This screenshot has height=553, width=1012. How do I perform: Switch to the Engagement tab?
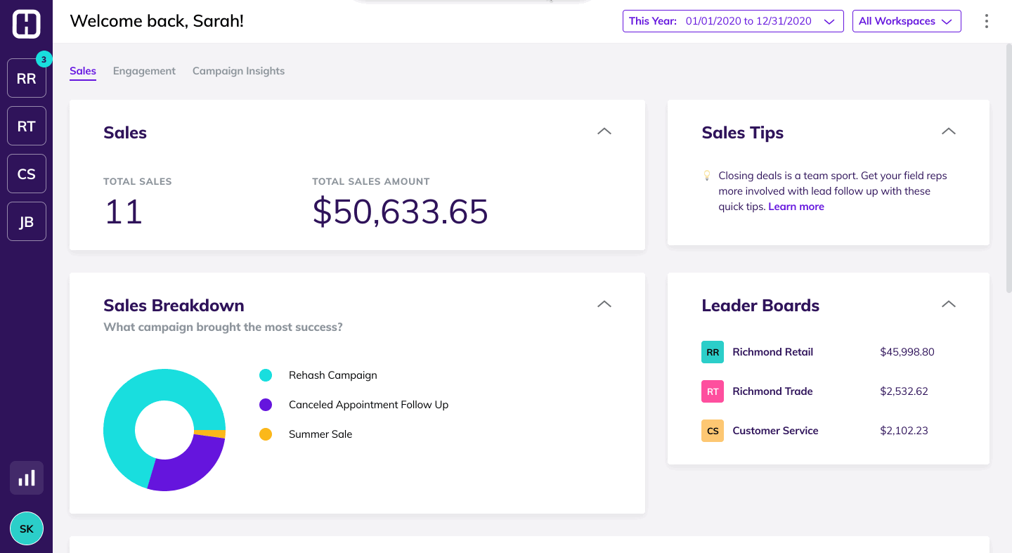144,71
